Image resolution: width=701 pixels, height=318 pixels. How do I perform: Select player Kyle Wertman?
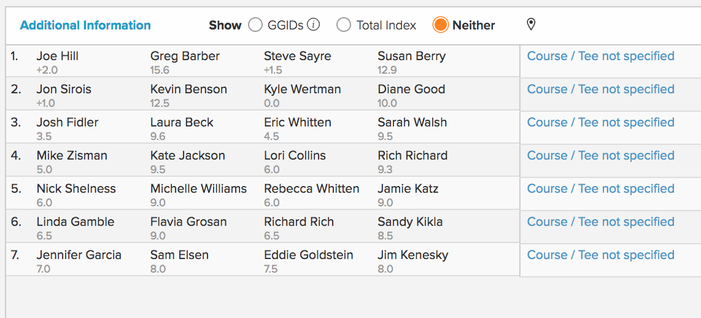[302, 90]
